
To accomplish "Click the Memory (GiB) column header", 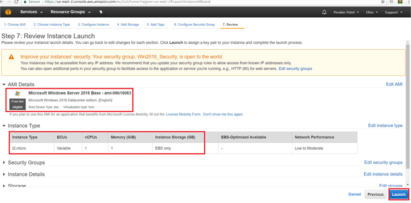I will pos(130,137).
